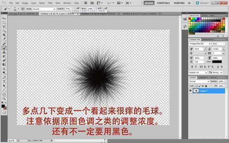
Task: Select the History Brush tool
Action: [4, 56]
